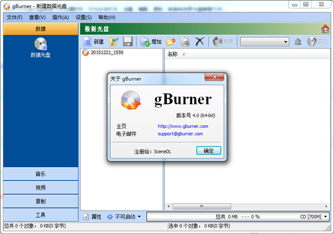Maximize the gBurner window
This screenshot has width=334, height=234.
click(306, 4)
